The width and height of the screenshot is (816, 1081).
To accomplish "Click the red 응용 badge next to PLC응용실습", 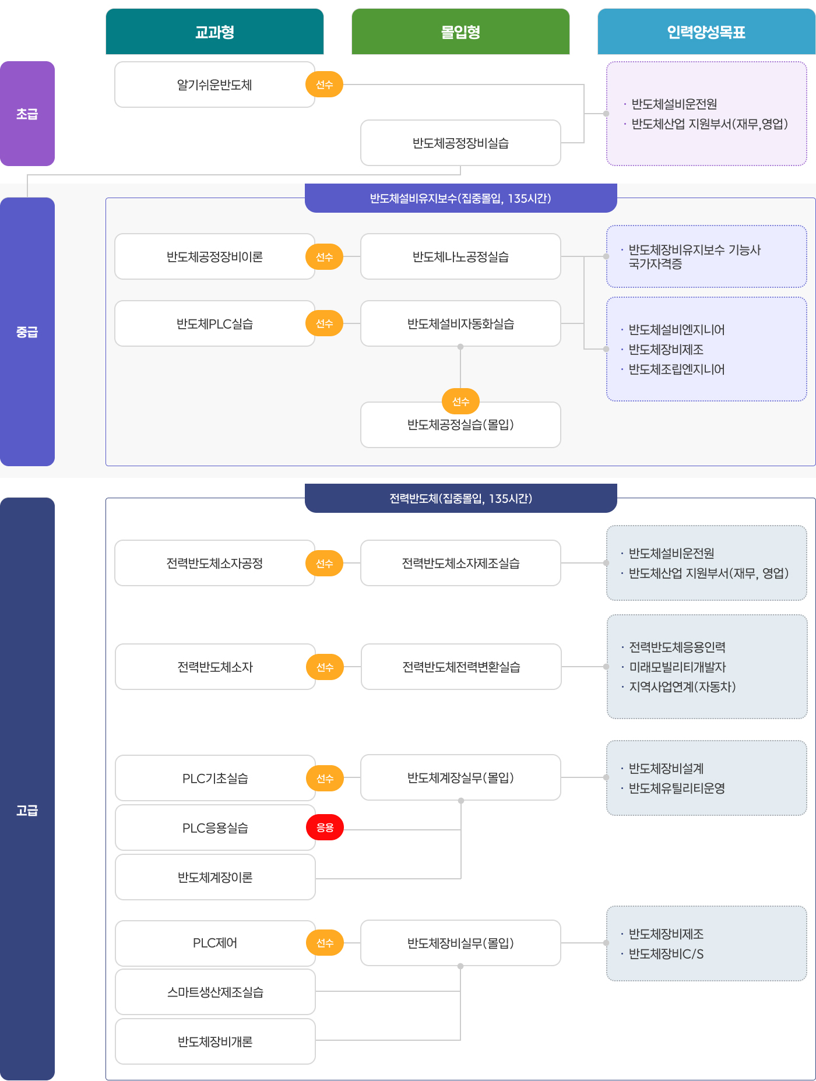I will point(325,827).
